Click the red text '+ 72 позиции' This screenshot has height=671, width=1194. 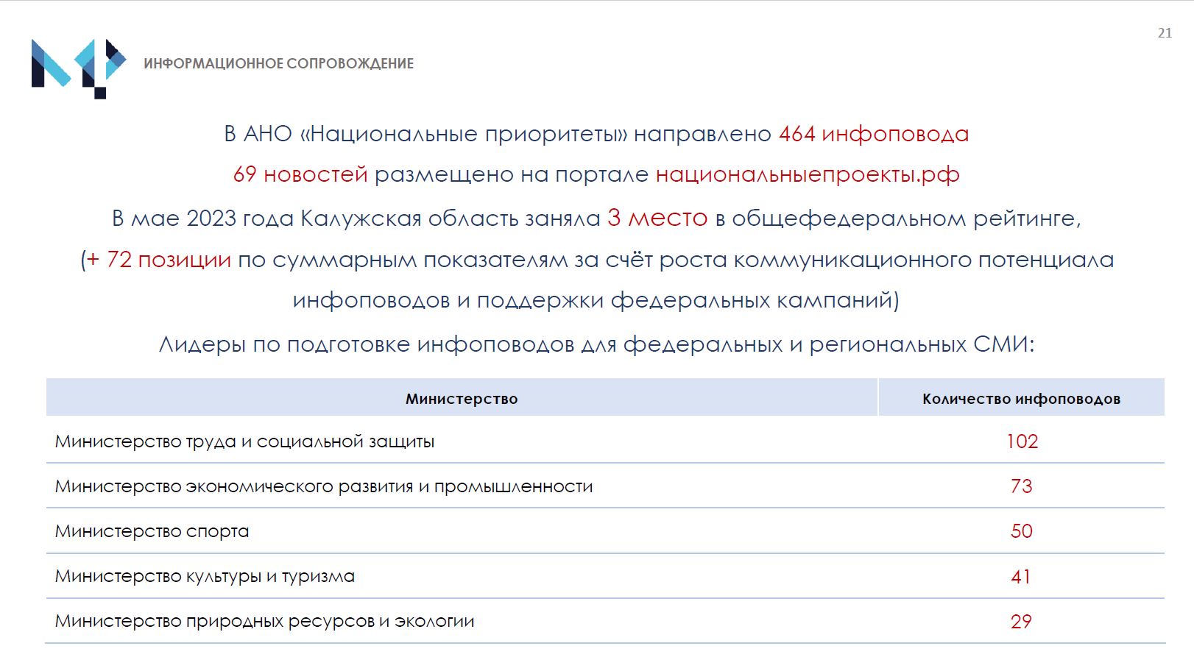pyautogui.click(x=159, y=260)
